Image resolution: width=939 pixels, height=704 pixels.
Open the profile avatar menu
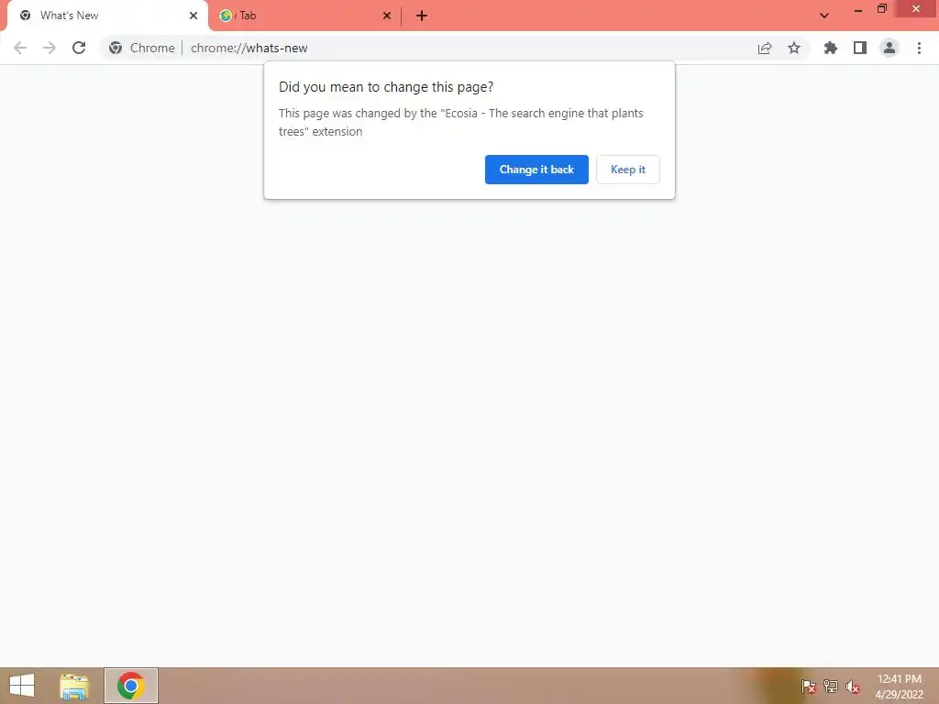point(889,48)
